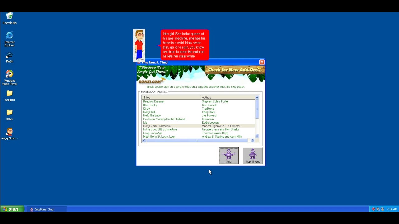Click the Titles column header

pyautogui.click(x=171, y=97)
